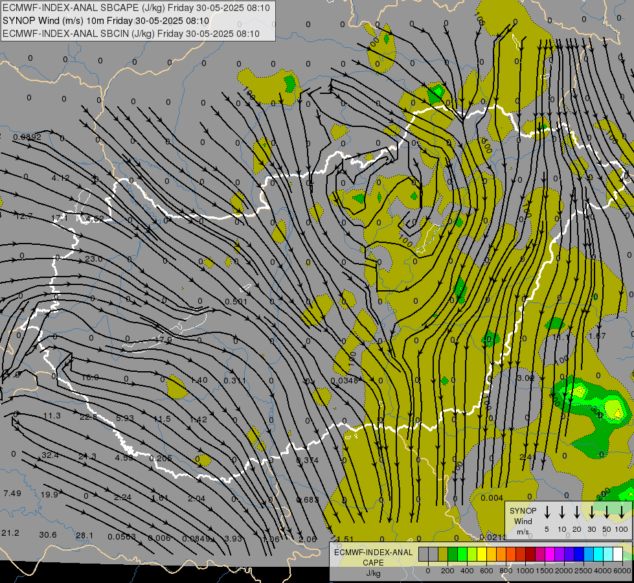Image resolution: width=634 pixels, height=583 pixels.
Task: Click the 30 m/s wind arrow in legend
Action: click(x=591, y=512)
